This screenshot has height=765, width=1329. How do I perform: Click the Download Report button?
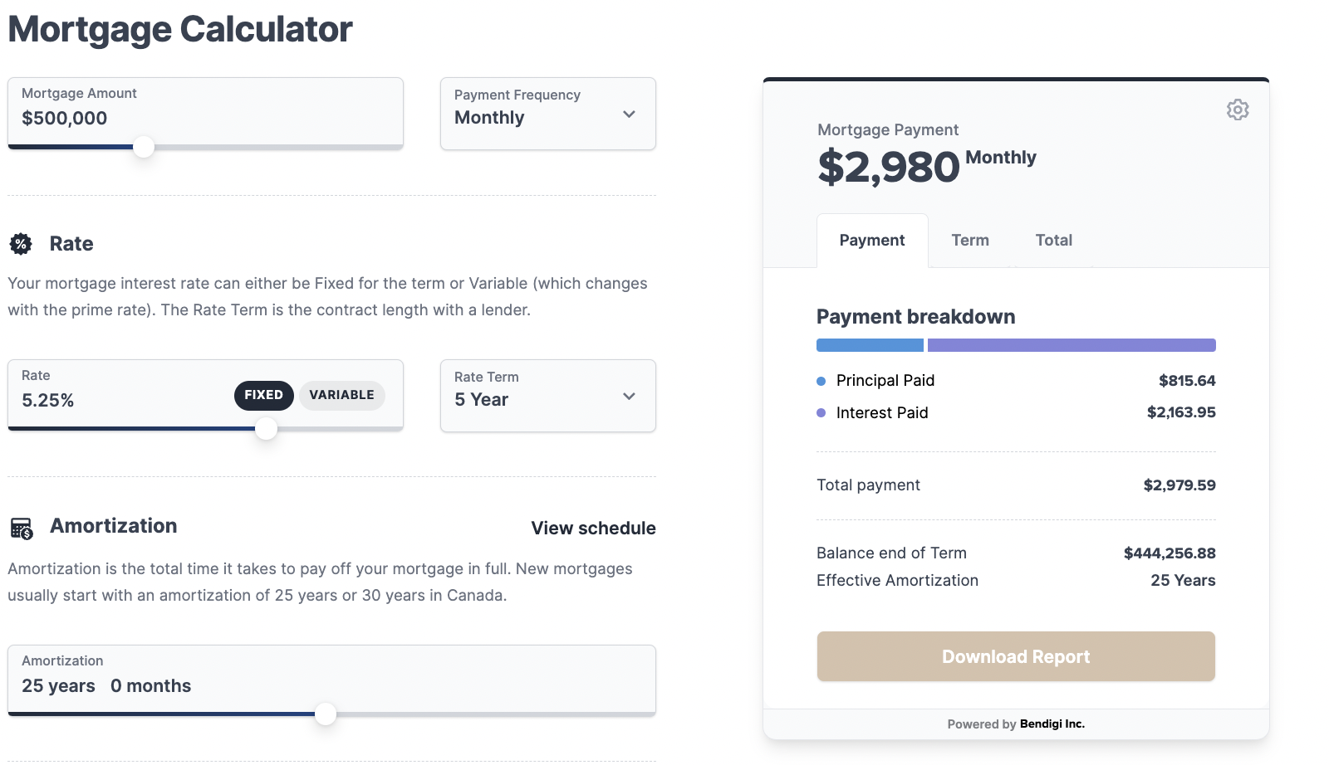coord(1015,655)
